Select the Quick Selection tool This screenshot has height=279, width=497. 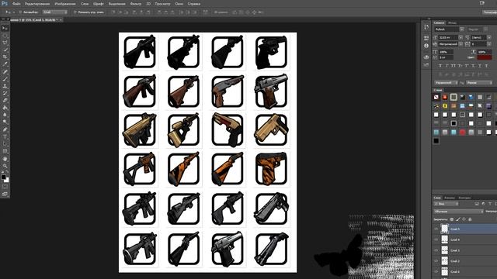(5, 50)
